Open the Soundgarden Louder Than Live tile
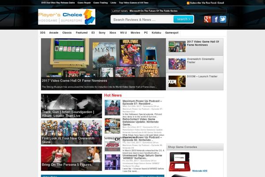The height and width of the screenshot is (177, 265). pyautogui.click(x=72, y=106)
